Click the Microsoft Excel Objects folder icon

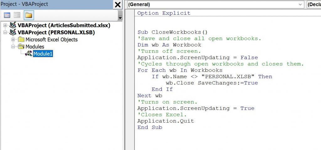(x=21, y=40)
